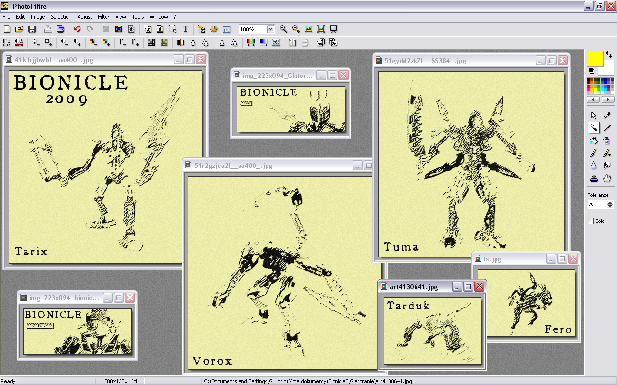Select the pointer Selection tool
Viewport: 617px width, 385px height.
tap(594, 115)
